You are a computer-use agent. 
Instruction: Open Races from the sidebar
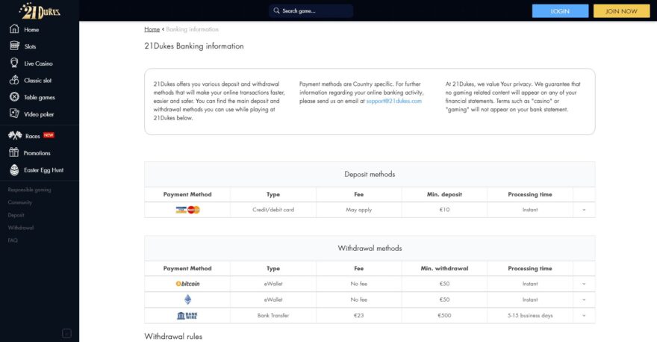coord(33,136)
